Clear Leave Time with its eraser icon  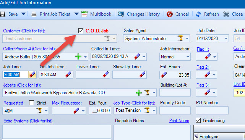pos(106,75)
